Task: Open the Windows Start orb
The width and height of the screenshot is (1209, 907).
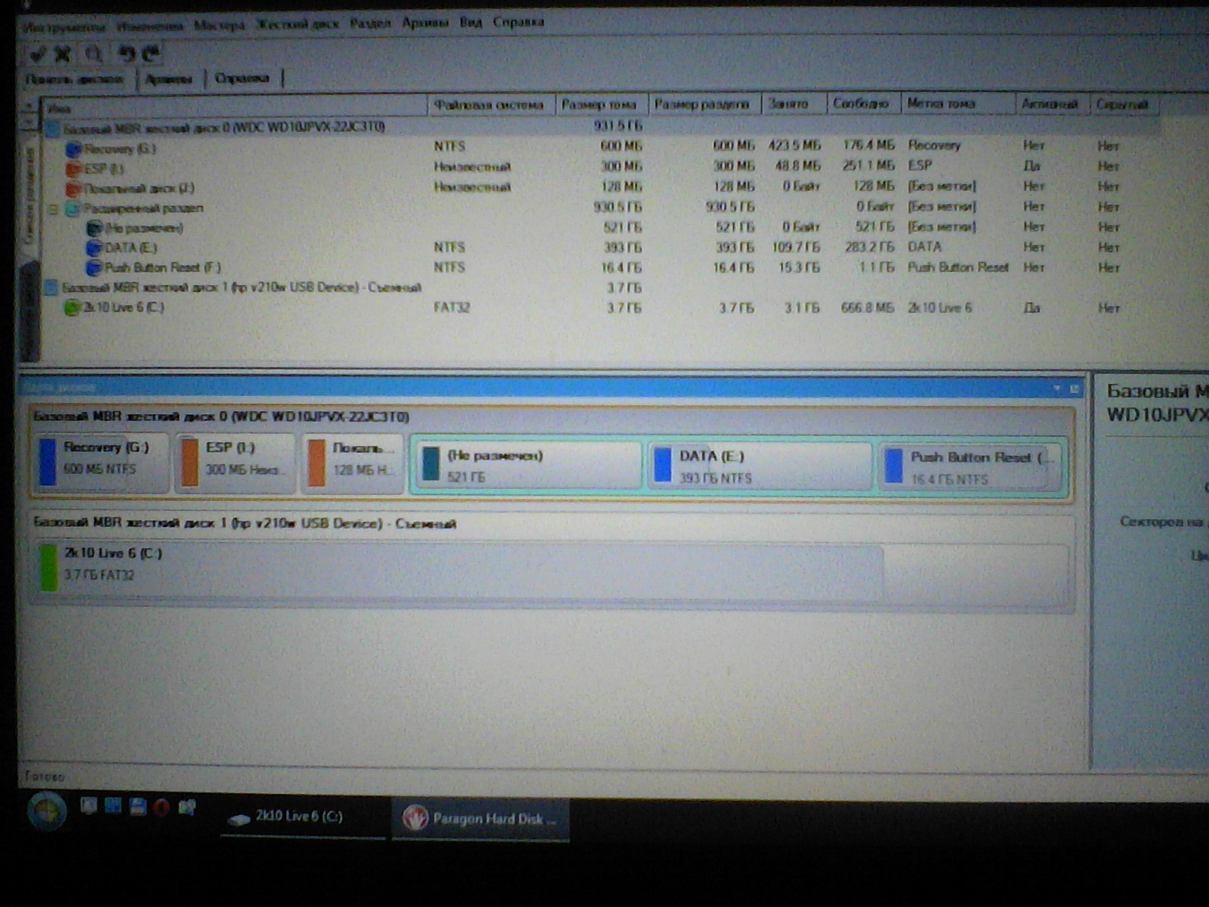Action: click(x=46, y=811)
